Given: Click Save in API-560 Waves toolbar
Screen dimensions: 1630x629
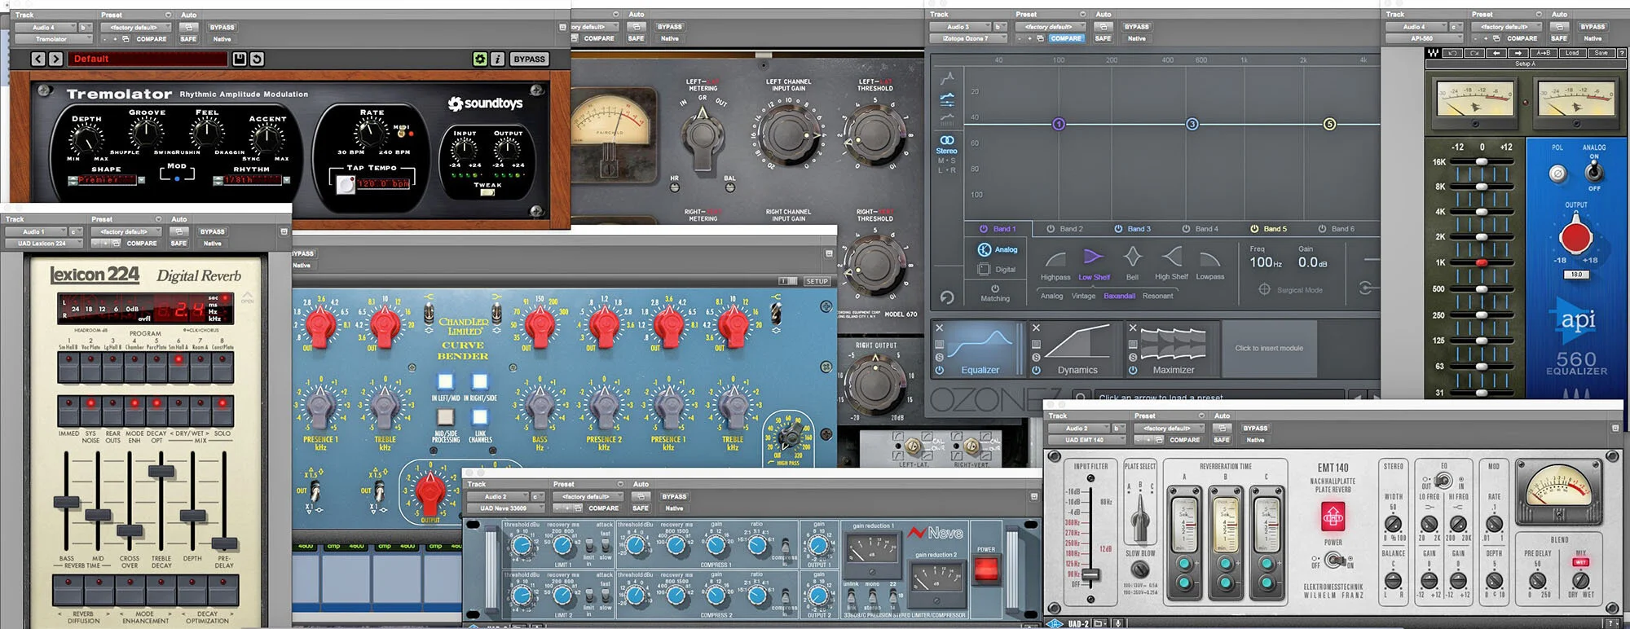Looking at the screenshot, I should (1601, 53).
